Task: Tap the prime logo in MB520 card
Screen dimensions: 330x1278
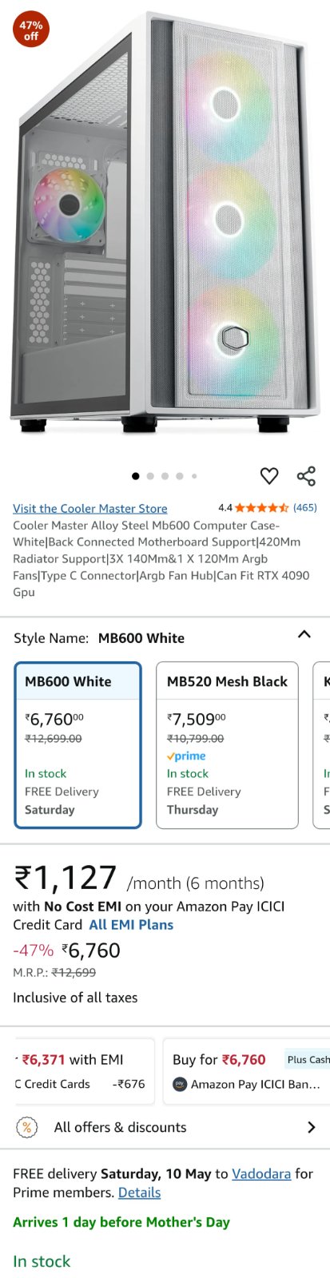Action: (186, 756)
